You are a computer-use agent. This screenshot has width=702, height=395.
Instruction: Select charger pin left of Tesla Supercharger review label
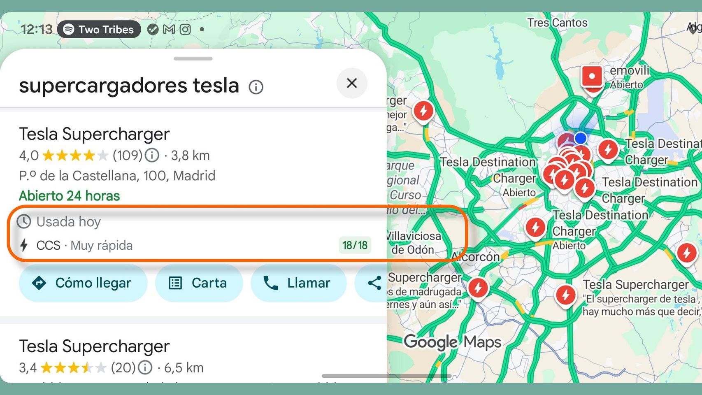point(566,296)
